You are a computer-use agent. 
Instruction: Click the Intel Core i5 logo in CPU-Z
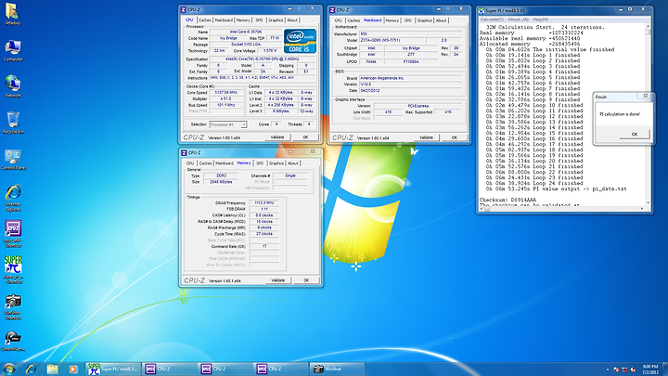(300, 41)
